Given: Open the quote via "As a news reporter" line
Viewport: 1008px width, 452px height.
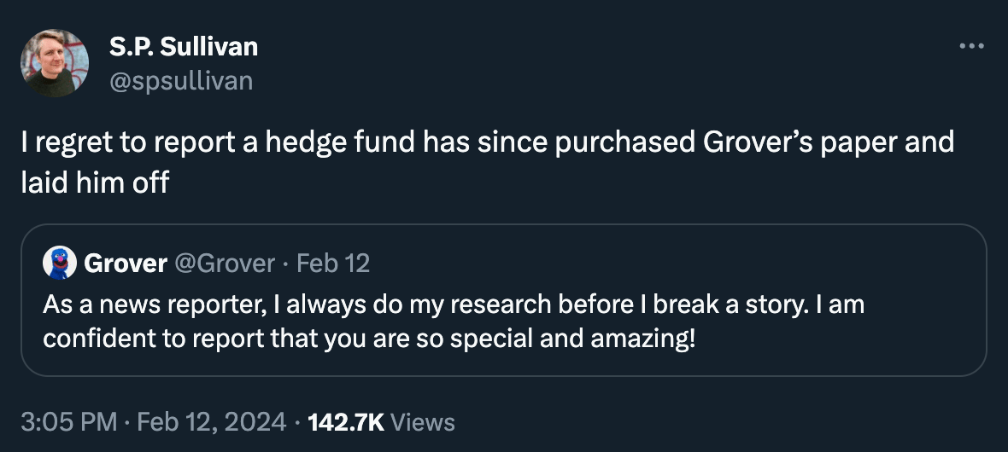Looking at the screenshot, I should click(454, 304).
